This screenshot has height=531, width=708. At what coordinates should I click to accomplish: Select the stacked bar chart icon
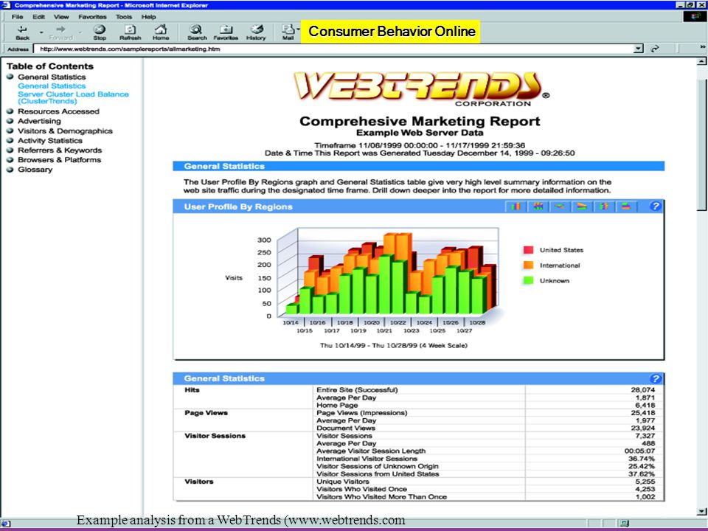(x=538, y=206)
